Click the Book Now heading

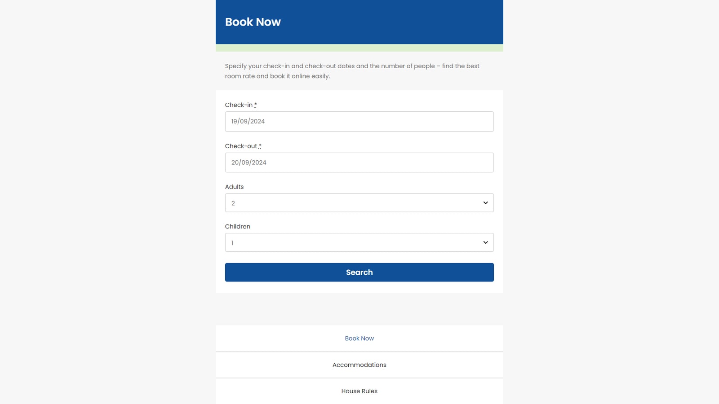pos(253,22)
